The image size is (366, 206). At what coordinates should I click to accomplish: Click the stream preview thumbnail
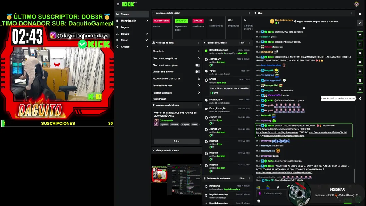pos(176,180)
